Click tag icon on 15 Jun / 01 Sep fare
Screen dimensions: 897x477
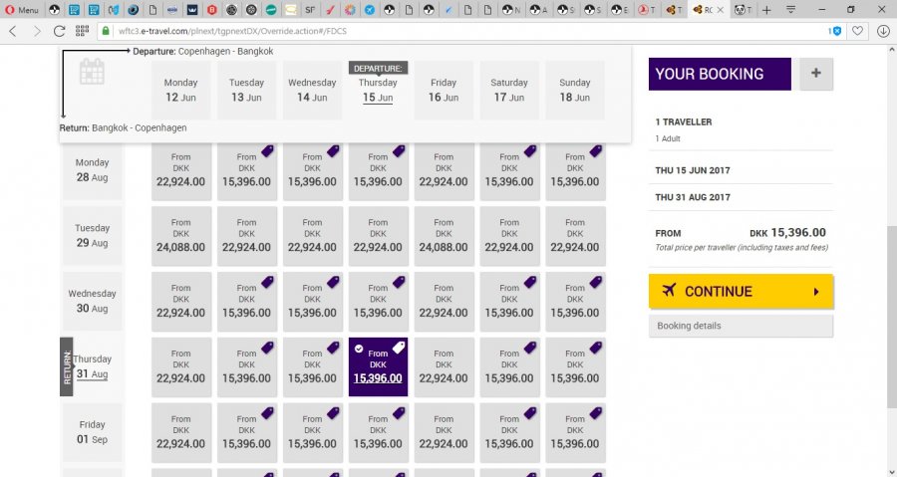pyautogui.click(x=399, y=413)
